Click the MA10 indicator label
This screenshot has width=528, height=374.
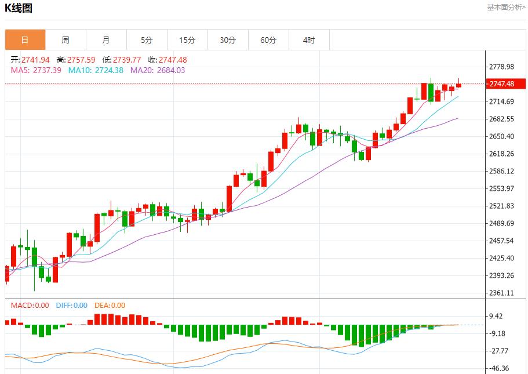[x=96, y=70]
